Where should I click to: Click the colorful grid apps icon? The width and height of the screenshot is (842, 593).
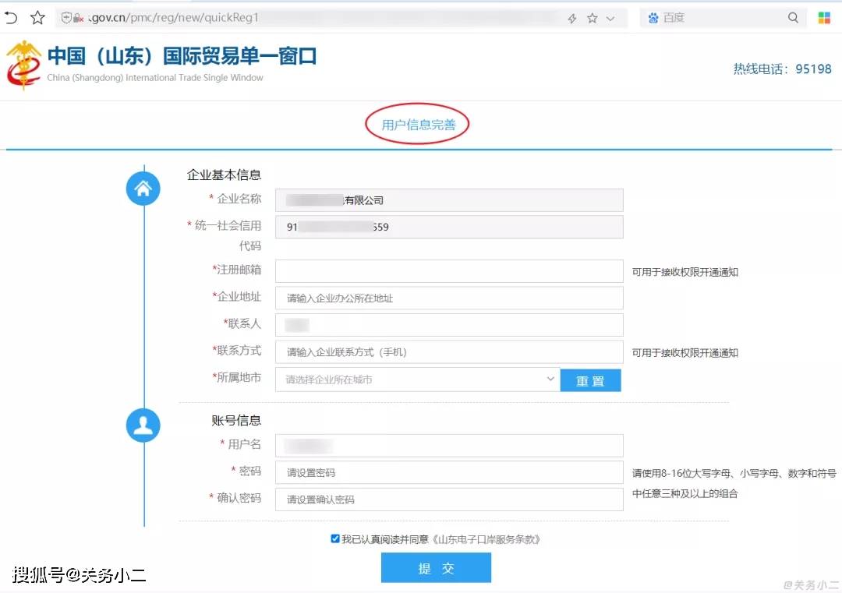pos(824,17)
